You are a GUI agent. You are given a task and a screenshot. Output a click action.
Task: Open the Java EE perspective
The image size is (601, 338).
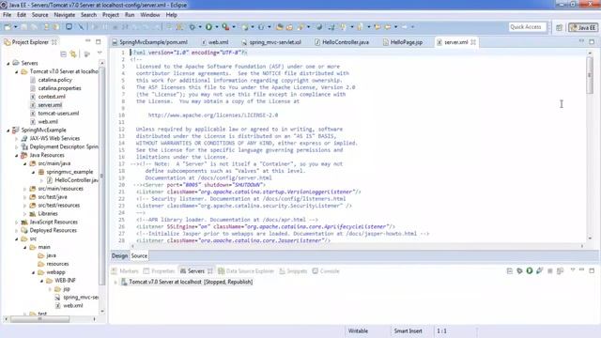pos(583,27)
